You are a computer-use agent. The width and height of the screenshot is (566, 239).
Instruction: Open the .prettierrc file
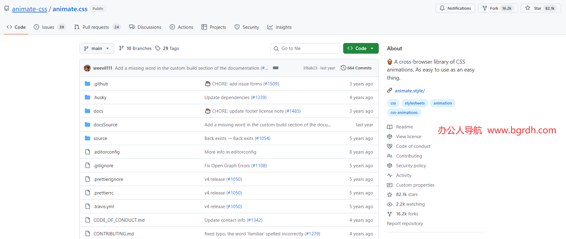tap(103, 193)
